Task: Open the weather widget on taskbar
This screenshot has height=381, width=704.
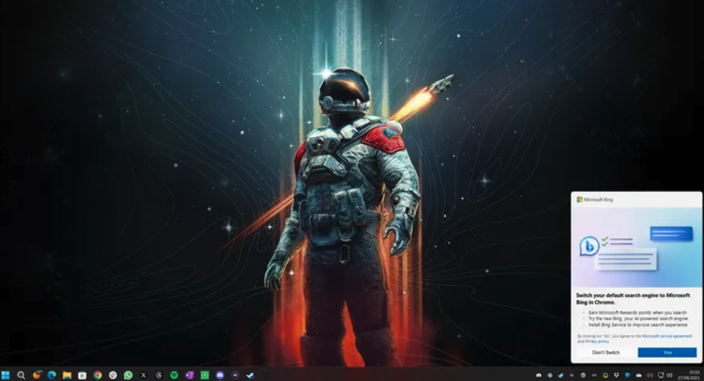Action: [37, 375]
